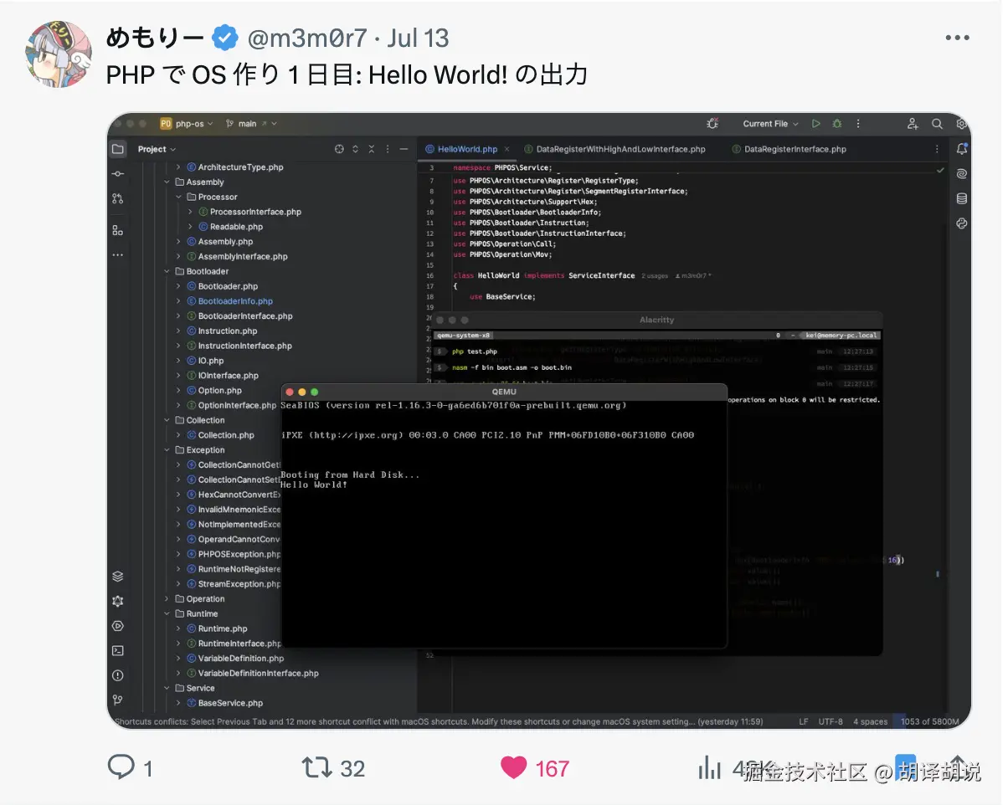
Task: Like the tweet with heart icon
Action: [x=514, y=767]
